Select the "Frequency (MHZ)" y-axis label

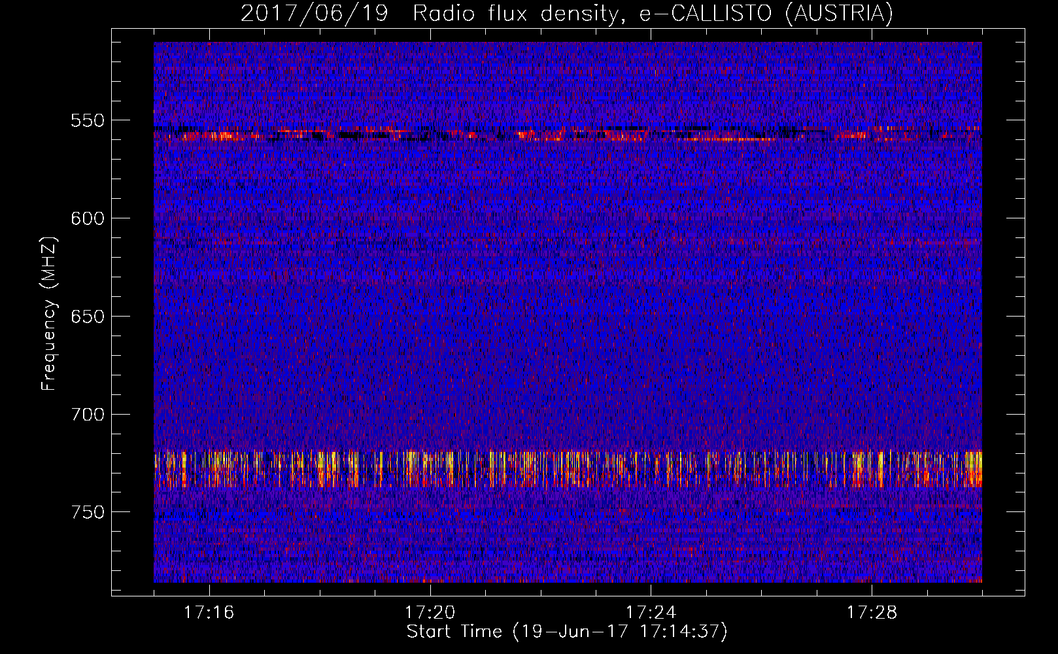coord(48,313)
